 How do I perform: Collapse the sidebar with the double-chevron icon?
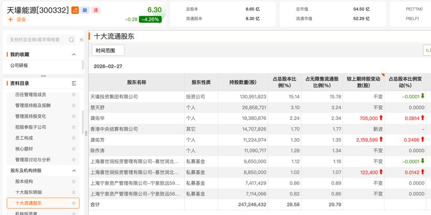coord(81,40)
